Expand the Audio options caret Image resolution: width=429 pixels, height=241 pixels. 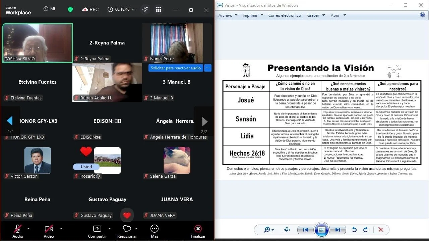tap(28, 229)
